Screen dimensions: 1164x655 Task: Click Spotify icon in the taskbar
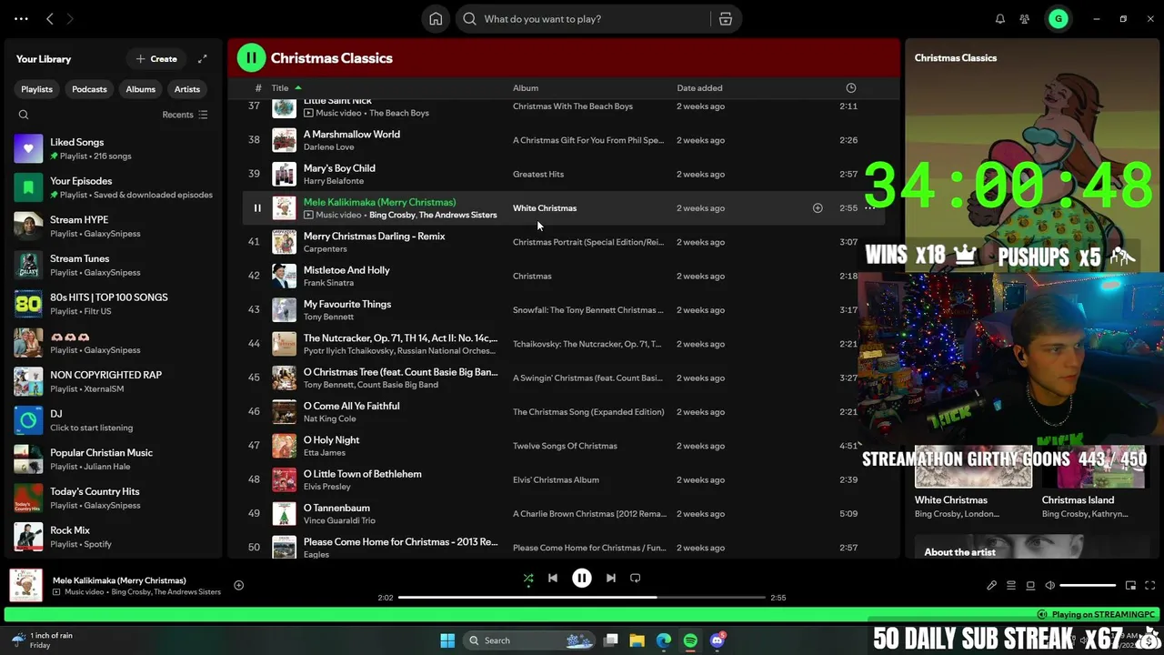(690, 640)
